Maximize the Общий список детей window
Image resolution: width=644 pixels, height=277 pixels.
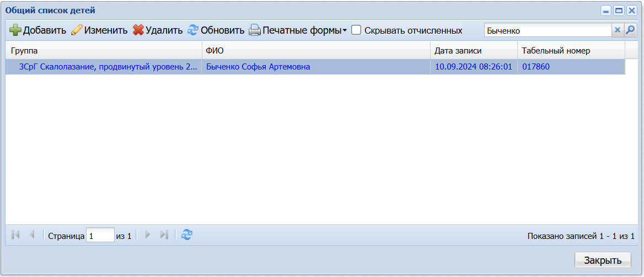[619, 10]
